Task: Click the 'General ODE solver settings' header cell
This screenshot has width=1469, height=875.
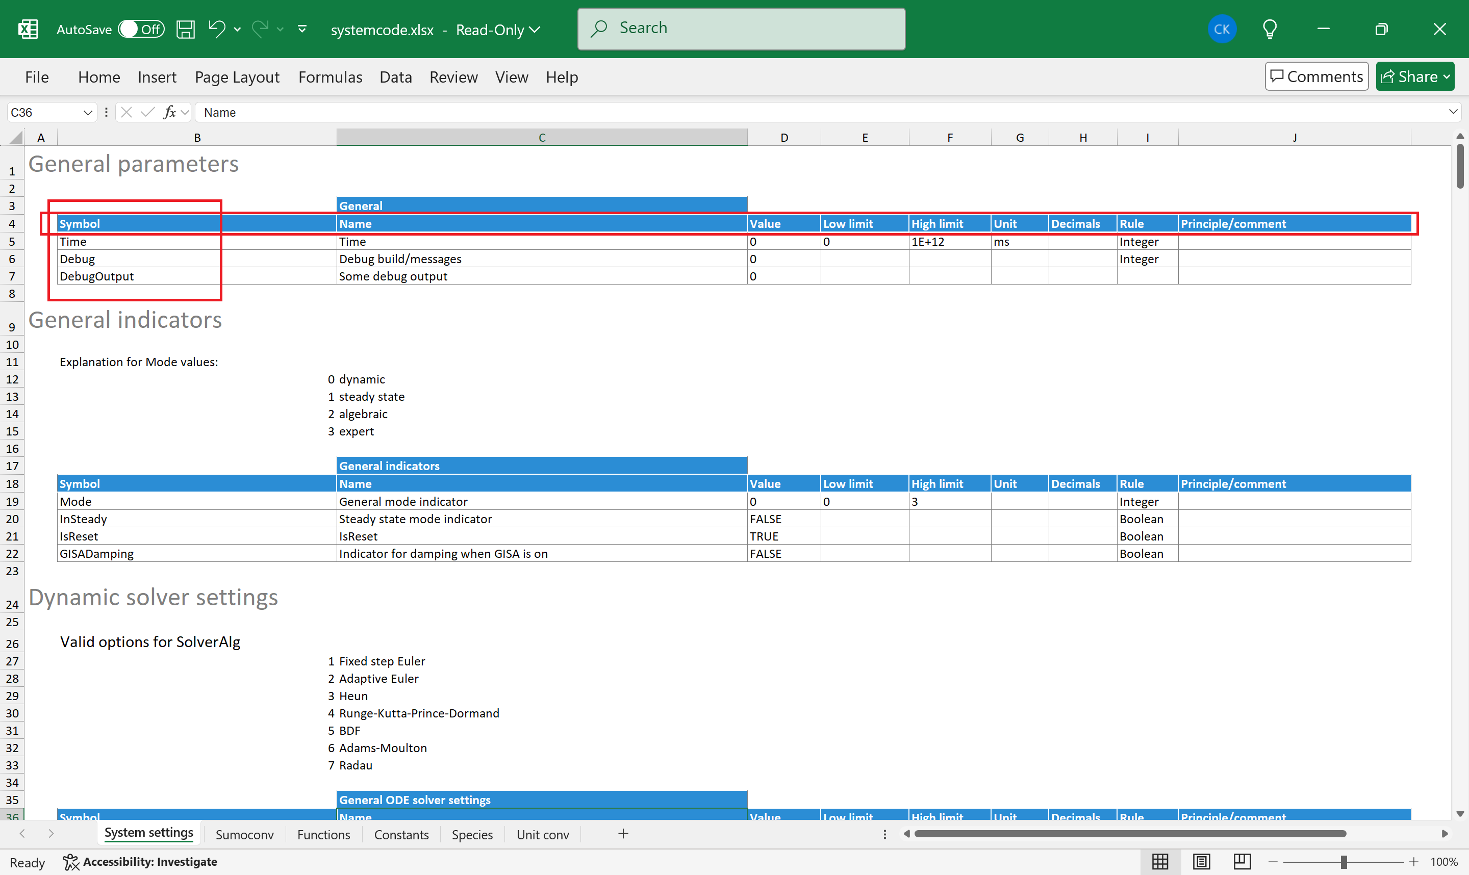Action: pyautogui.click(x=541, y=800)
